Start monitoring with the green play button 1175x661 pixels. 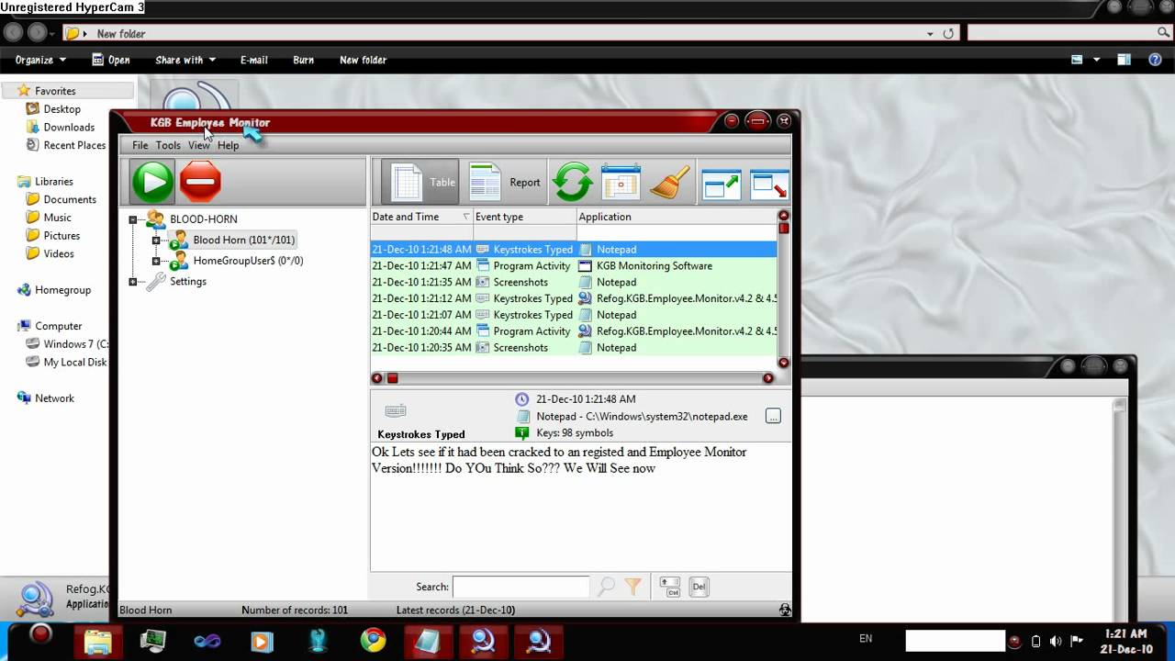[152, 181]
